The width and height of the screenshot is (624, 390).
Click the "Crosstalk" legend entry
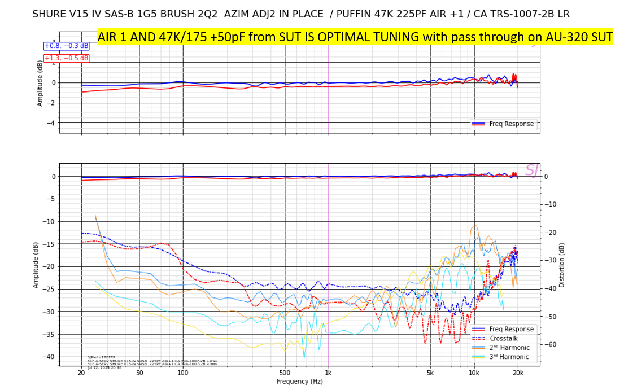click(x=495, y=338)
